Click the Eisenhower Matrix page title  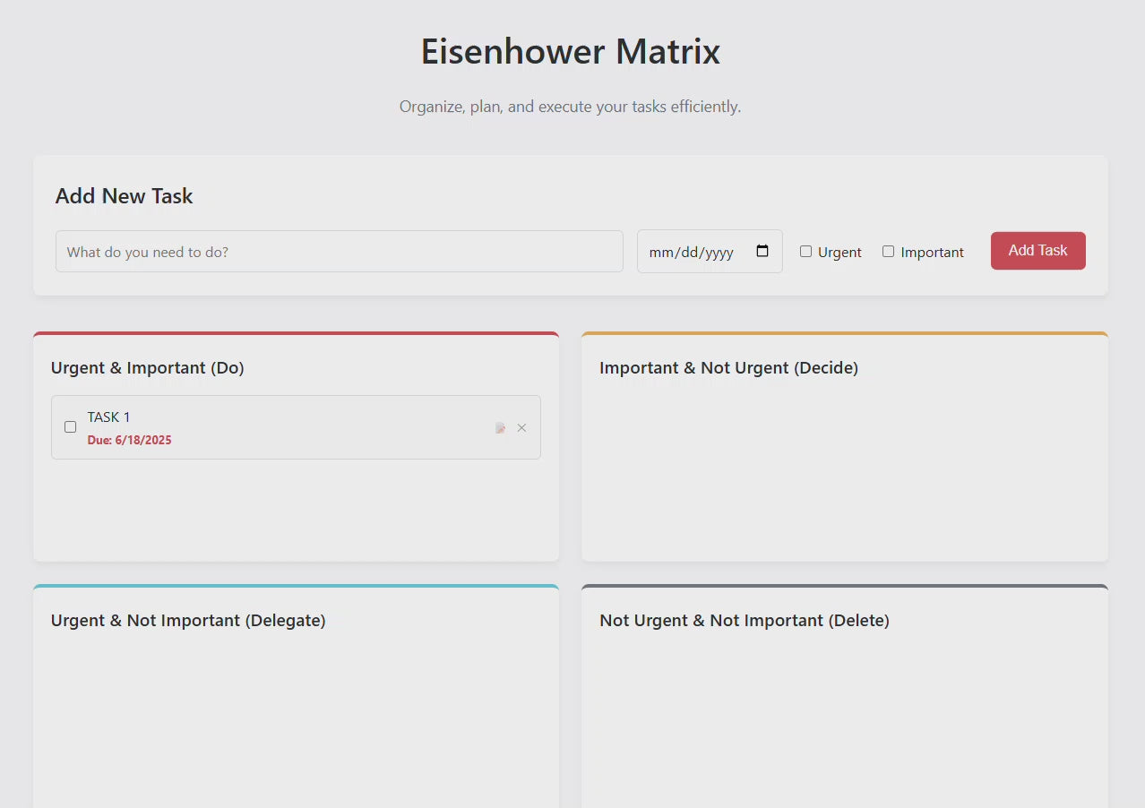(x=571, y=51)
